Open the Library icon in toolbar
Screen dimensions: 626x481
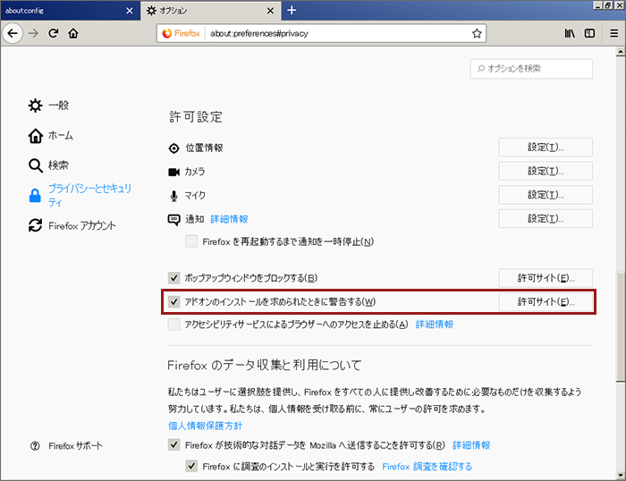(x=570, y=34)
